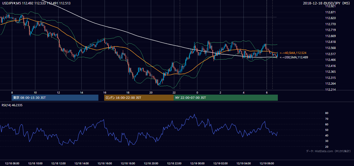This screenshot has height=166, width=354.
Task: Click hour label 22 under the price chart
Action: point(174,92)
